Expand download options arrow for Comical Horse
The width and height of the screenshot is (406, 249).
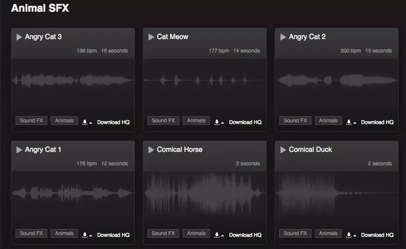pyautogui.click(x=223, y=236)
